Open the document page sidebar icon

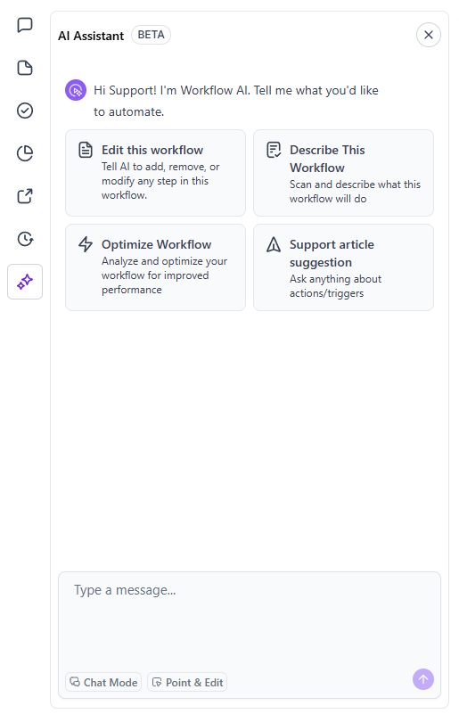pyautogui.click(x=25, y=68)
